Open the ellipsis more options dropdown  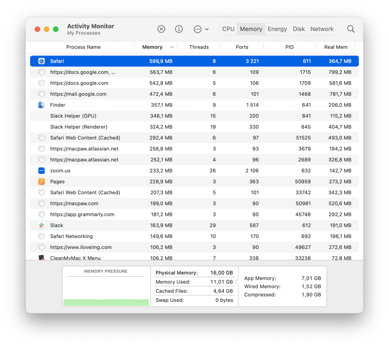(201, 29)
